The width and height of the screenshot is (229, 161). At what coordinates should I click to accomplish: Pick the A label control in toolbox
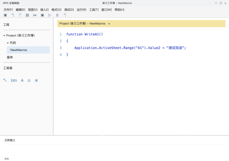click(22, 80)
